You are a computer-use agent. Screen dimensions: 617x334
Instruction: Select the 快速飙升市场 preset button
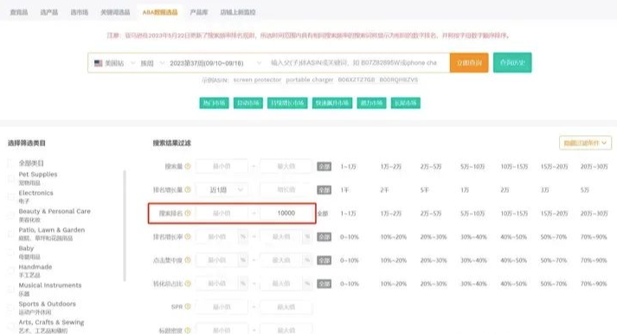(332, 103)
